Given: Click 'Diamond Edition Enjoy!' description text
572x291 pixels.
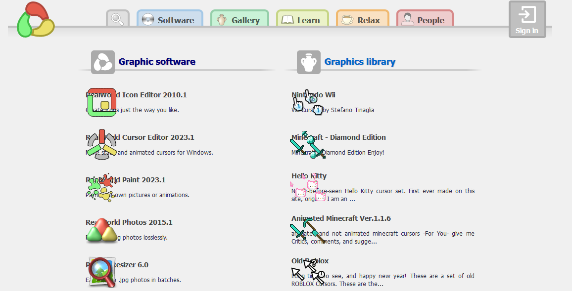Looking at the screenshot, I should tap(354, 153).
